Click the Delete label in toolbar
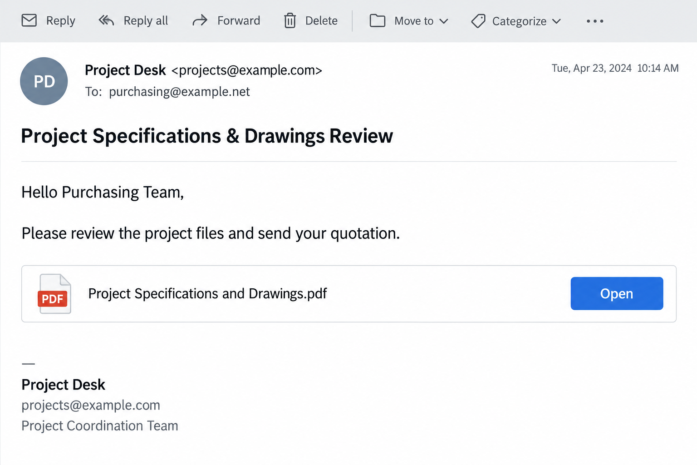Image resolution: width=697 pixels, height=465 pixels. (321, 21)
